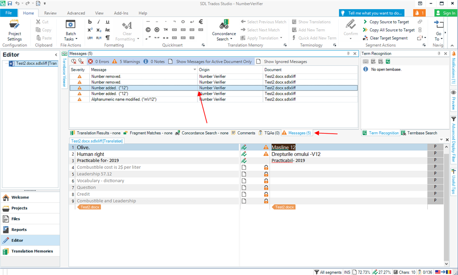Insert the copyright symbol
Image resolution: width=458 pixels, height=275 pixels.
148,30
